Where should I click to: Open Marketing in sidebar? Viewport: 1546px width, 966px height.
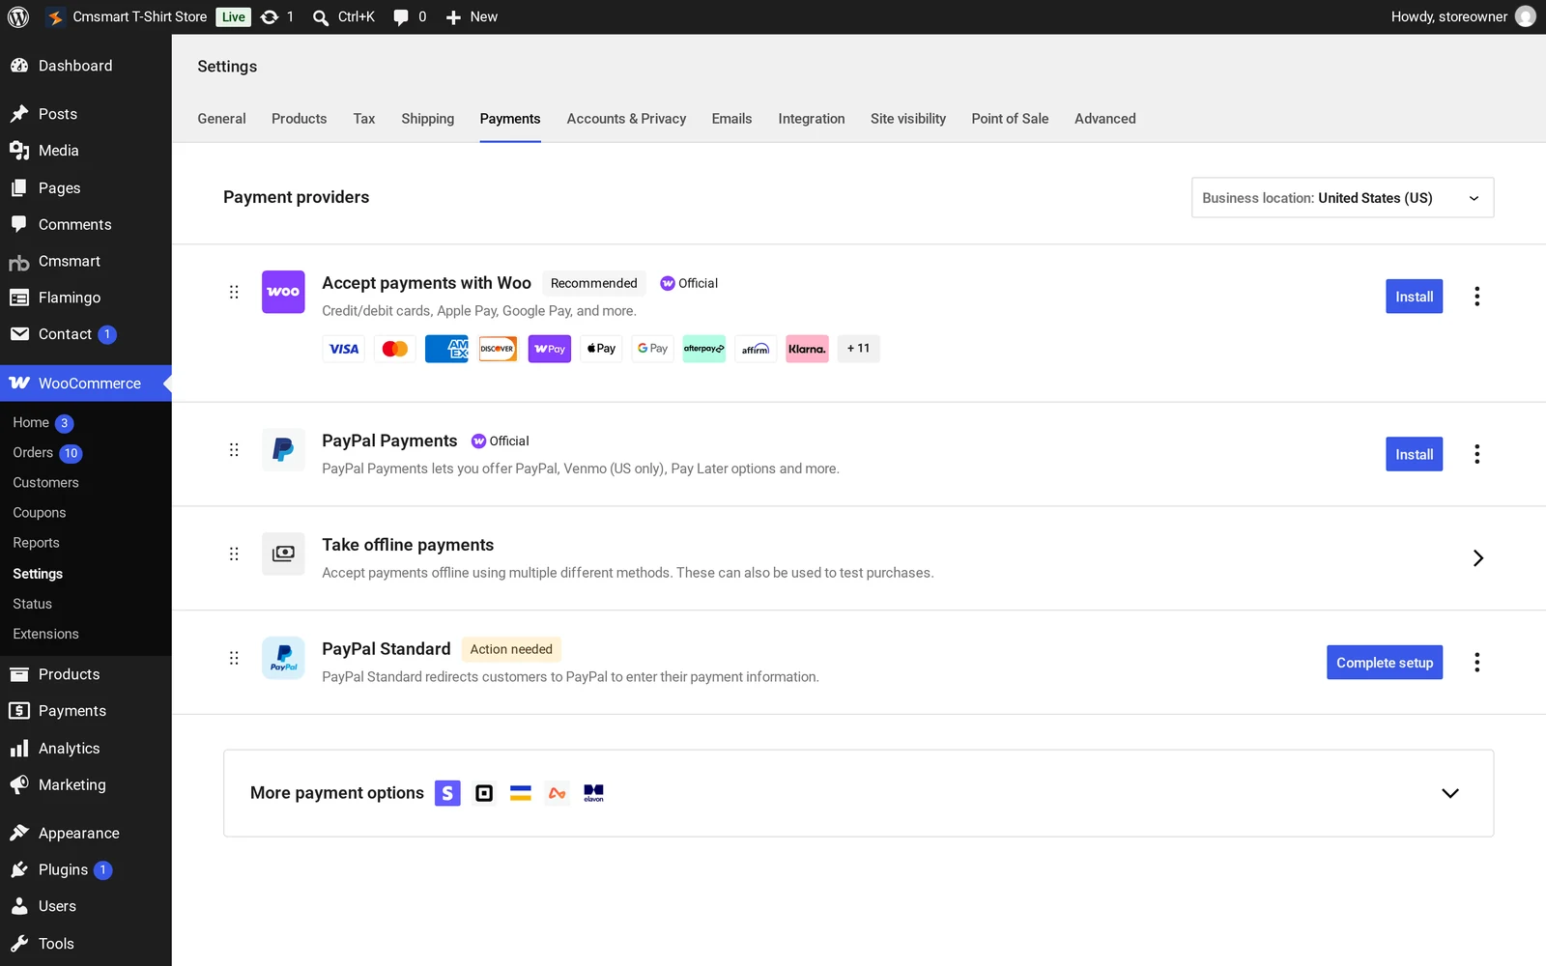[86, 785]
